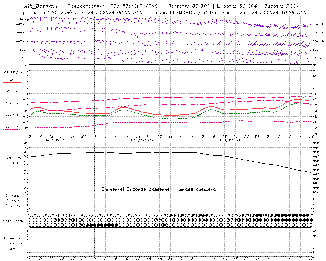Click the (мм/1ч.) precipitation unit label
Viewport: 326px width, 261px height.
13,205
